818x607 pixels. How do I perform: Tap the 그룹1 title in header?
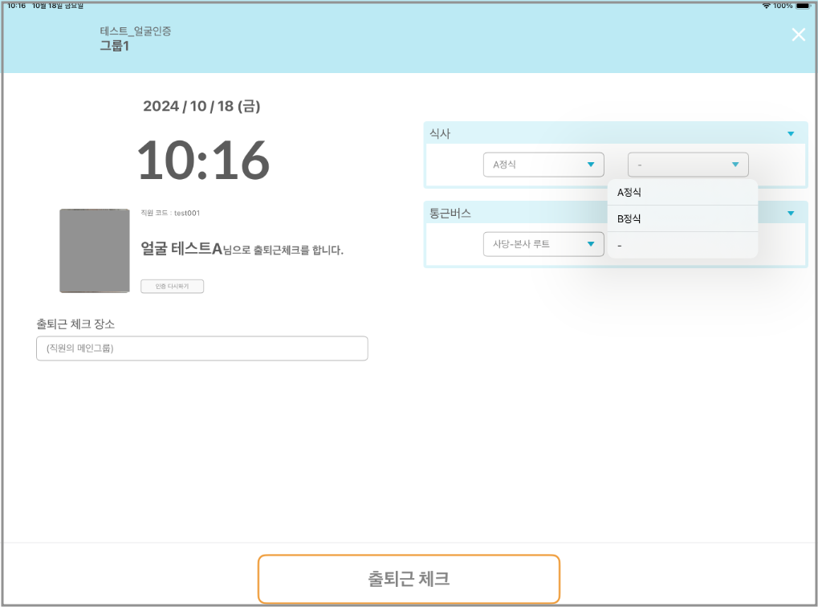115,46
